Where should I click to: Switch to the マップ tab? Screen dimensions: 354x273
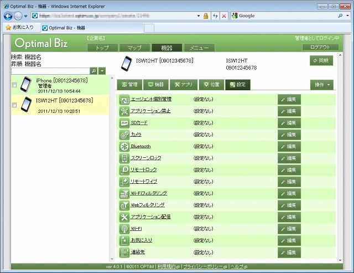pos(134,48)
